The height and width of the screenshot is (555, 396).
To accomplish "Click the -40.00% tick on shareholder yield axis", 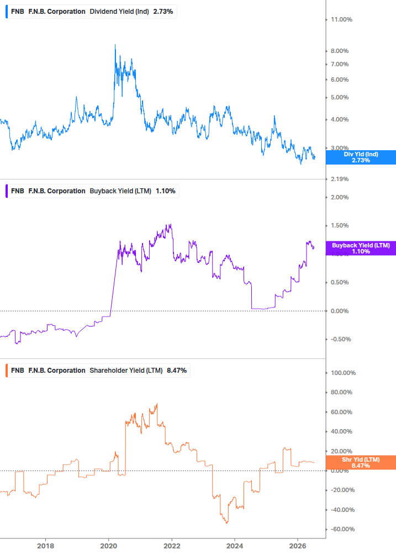I will (342, 510).
